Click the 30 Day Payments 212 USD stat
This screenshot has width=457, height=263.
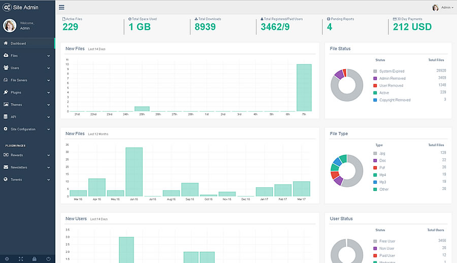pos(412,24)
